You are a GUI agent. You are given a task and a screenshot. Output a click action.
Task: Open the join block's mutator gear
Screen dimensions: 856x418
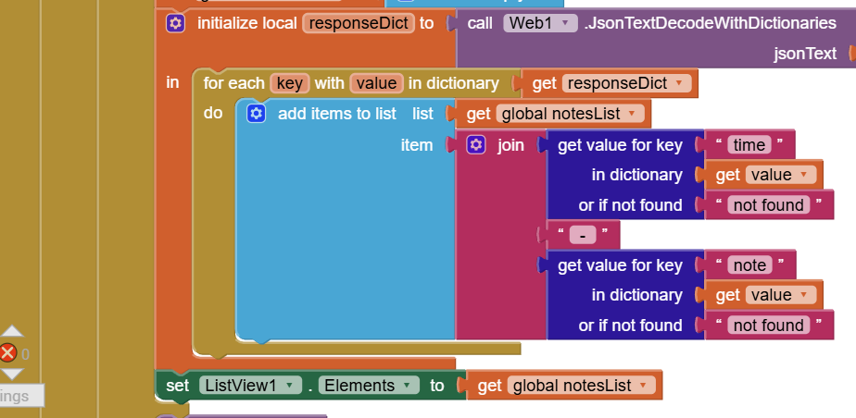(x=476, y=145)
